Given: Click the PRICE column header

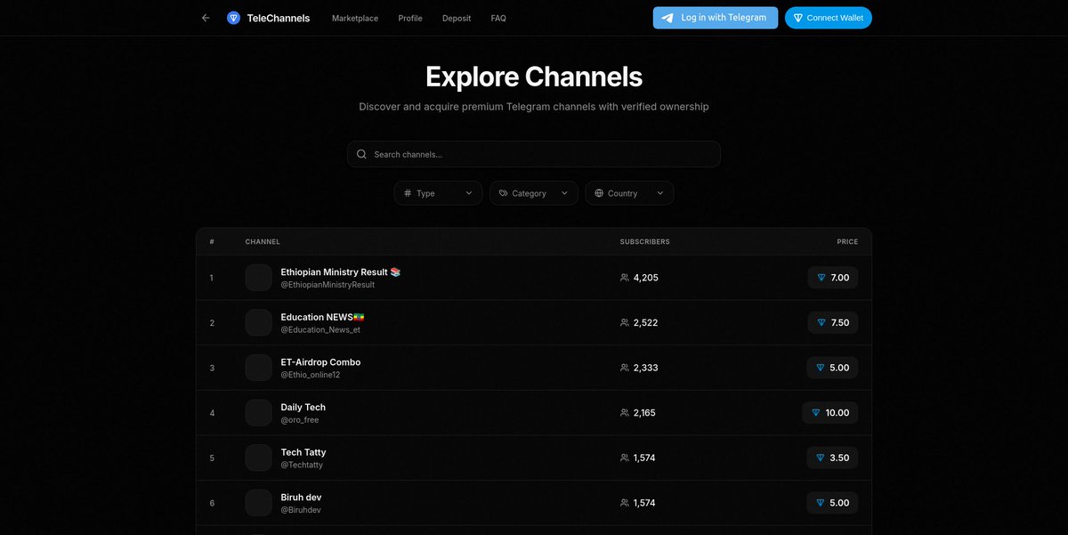Looking at the screenshot, I should coord(847,242).
